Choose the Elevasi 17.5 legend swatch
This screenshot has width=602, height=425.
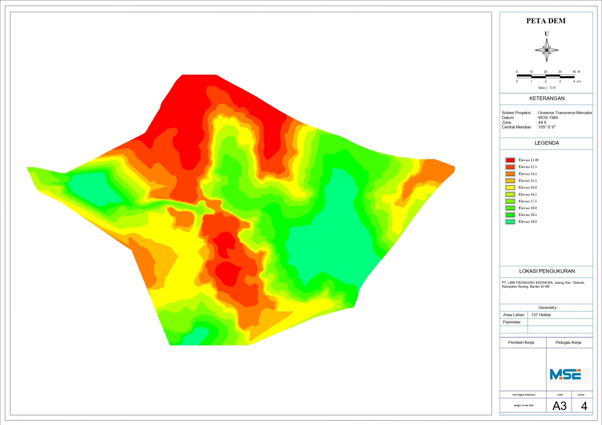(510, 201)
